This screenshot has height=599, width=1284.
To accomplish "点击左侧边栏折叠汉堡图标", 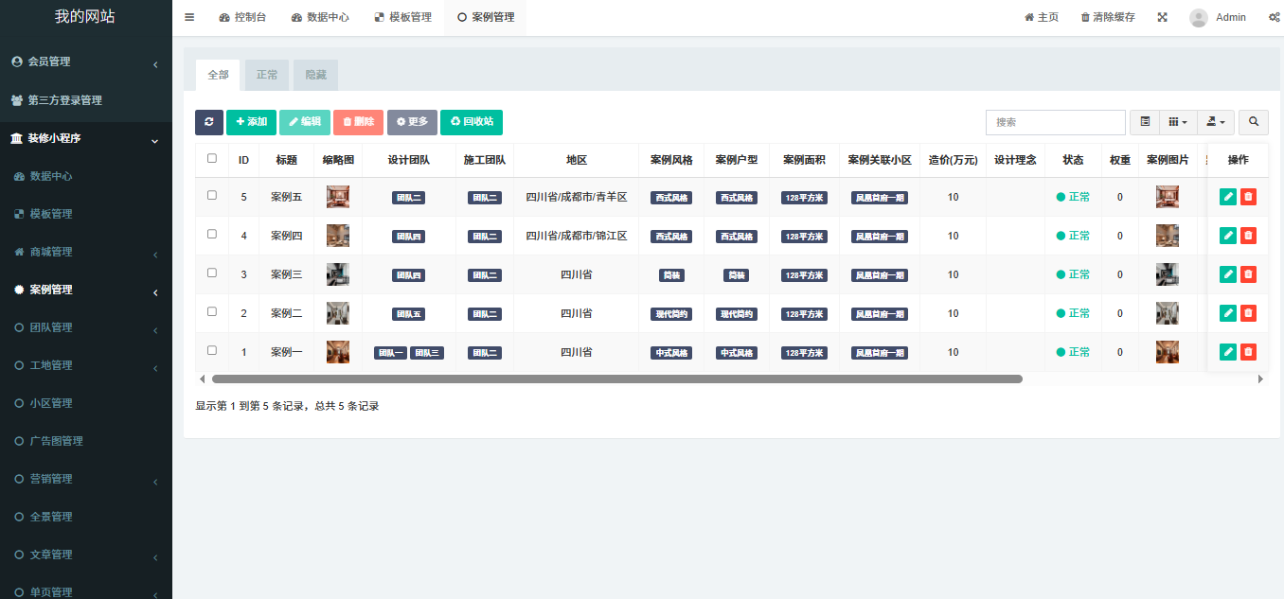I will [x=188, y=17].
